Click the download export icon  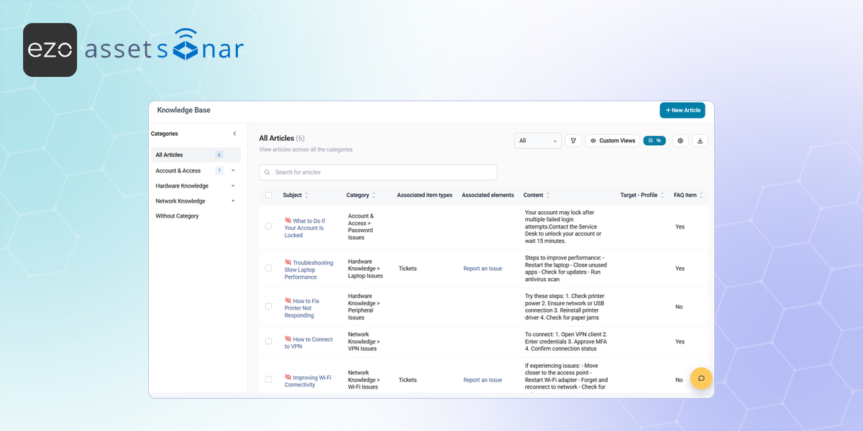pos(700,141)
